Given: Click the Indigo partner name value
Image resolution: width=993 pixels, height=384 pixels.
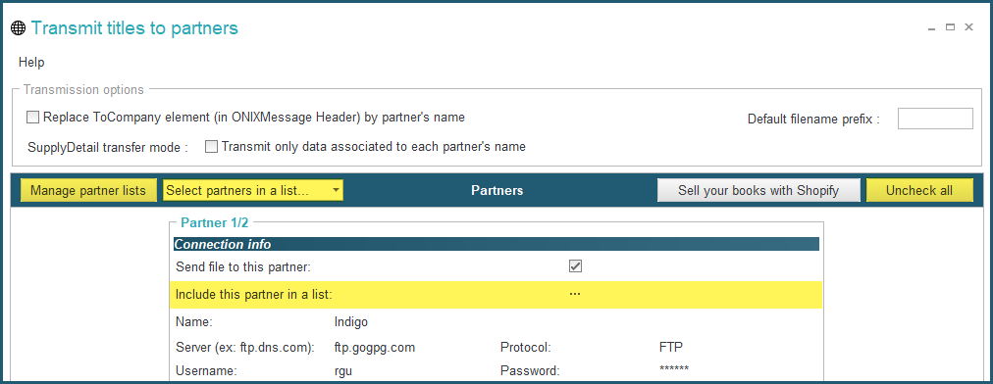Looking at the screenshot, I should (x=351, y=322).
